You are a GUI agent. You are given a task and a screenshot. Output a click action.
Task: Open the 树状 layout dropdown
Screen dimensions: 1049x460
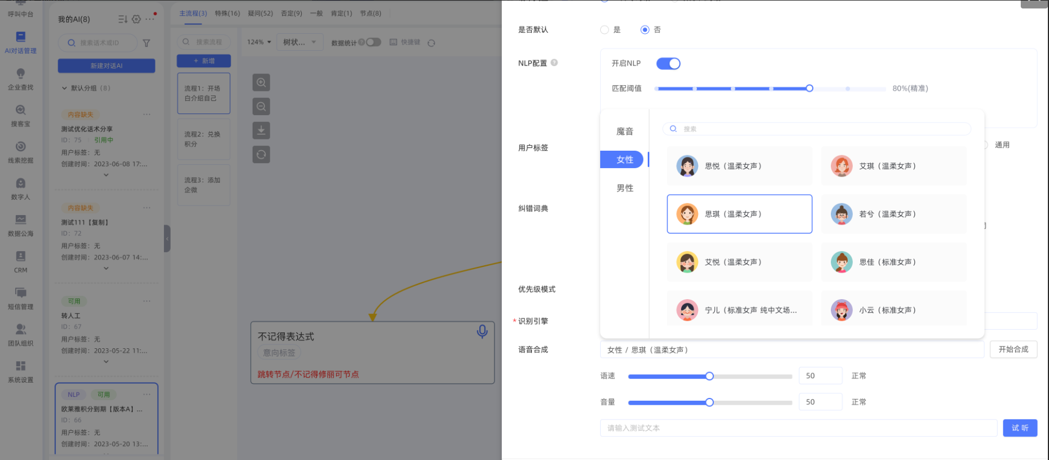300,42
